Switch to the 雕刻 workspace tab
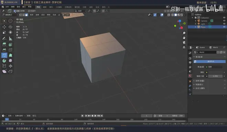The height and width of the screenshot is (132, 227). click(51, 7)
